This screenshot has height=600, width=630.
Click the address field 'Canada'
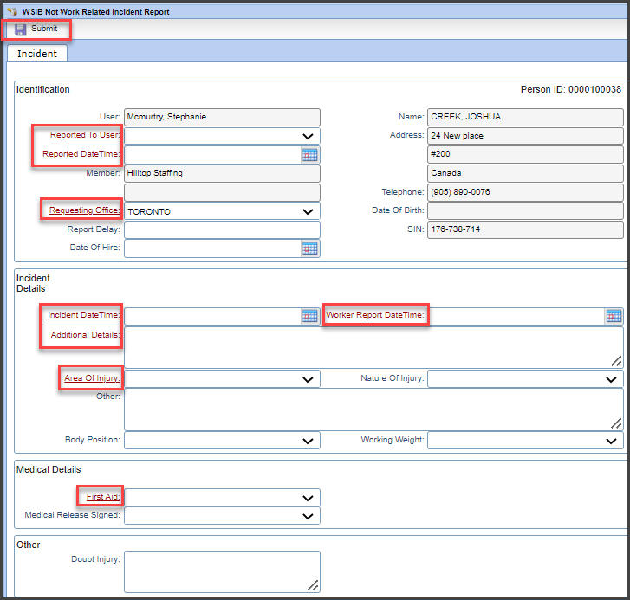coord(525,173)
